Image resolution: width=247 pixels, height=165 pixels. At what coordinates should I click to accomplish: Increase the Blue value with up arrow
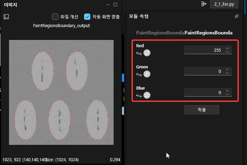pos(227,91)
